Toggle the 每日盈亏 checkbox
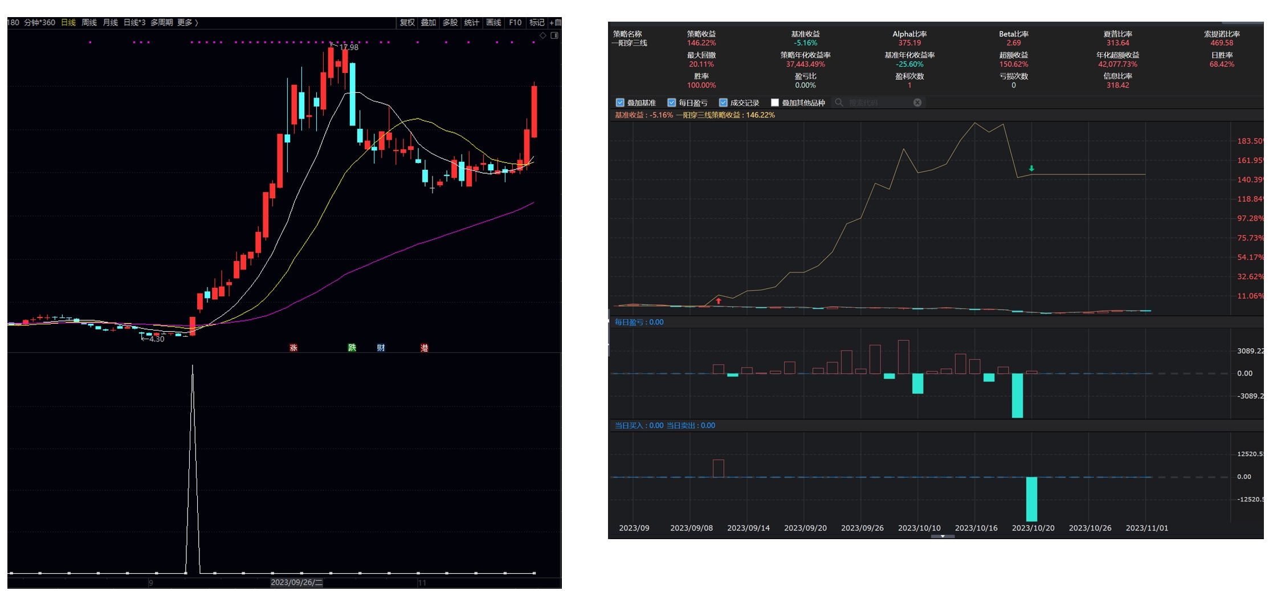 (671, 103)
